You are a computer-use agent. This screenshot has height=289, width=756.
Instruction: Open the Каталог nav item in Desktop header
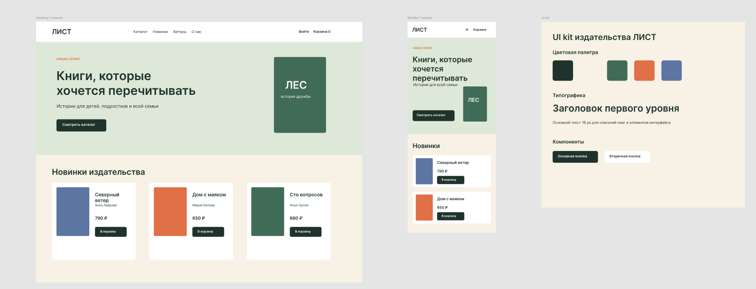(140, 32)
